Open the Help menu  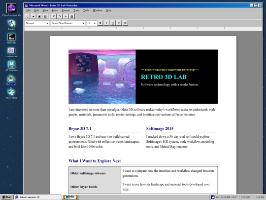tap(108, 10)
